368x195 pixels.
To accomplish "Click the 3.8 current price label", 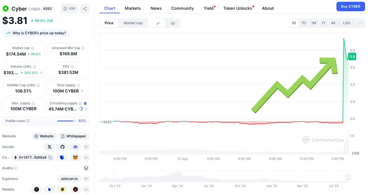I will (352, 57).
